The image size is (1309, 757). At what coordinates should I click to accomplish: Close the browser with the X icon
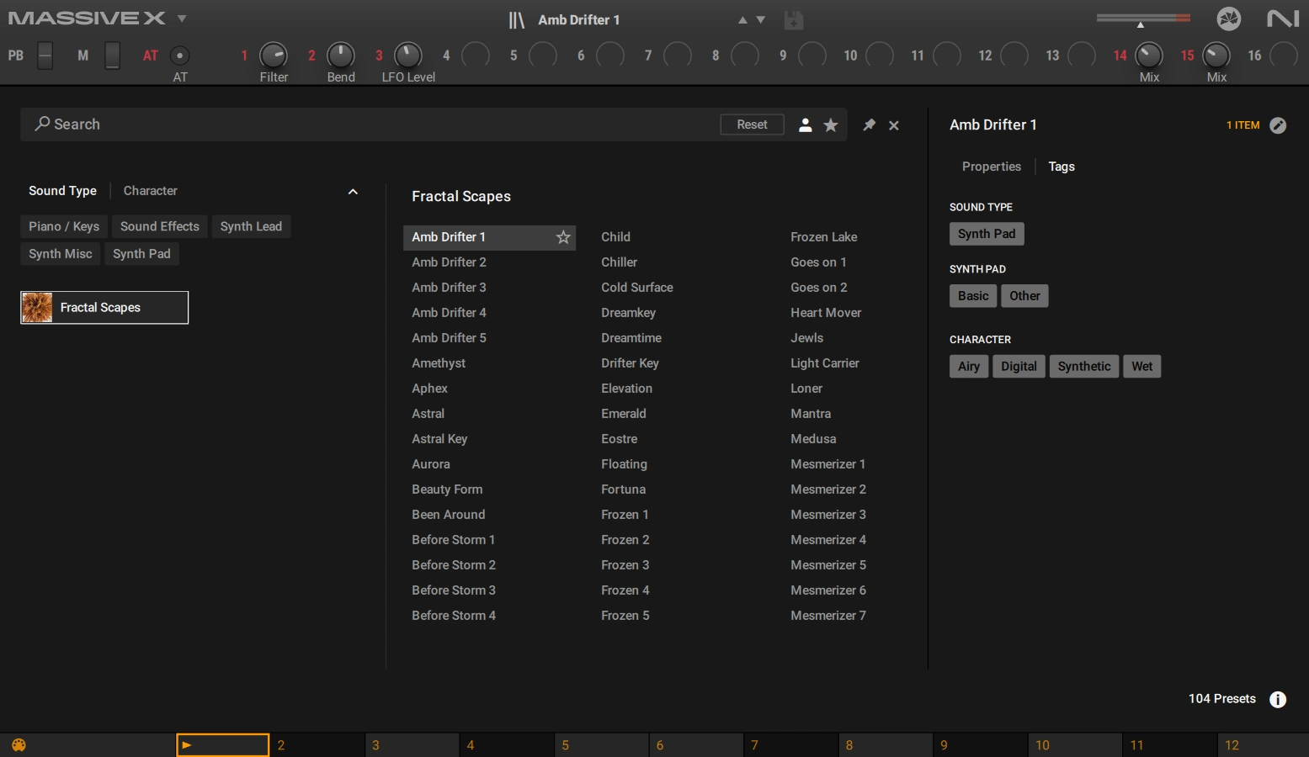click(x=894, y=125)
